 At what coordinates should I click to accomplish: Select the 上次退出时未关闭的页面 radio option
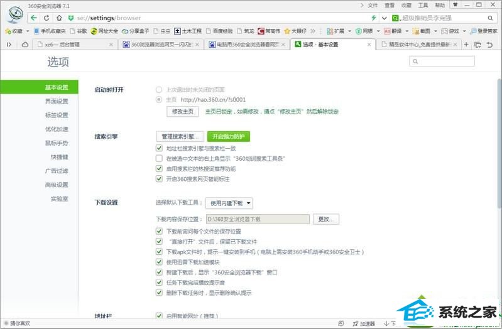pos(159,90)
